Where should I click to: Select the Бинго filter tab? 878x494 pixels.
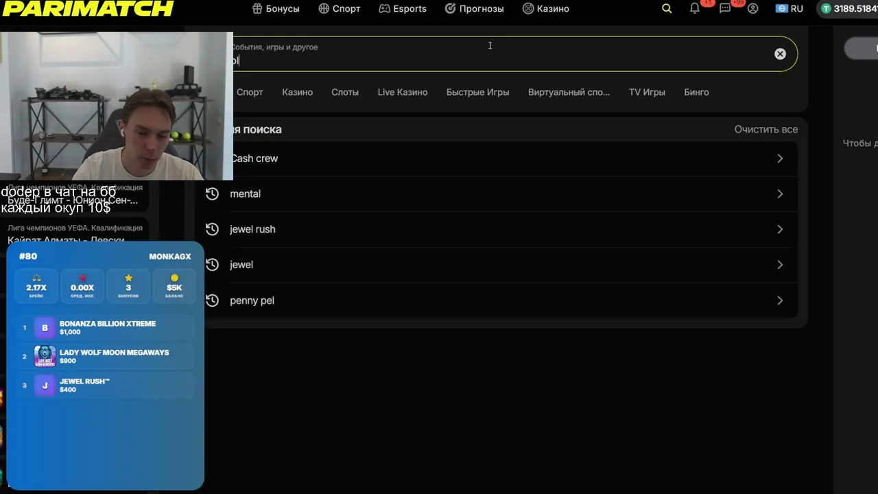(x=696, y=92)
